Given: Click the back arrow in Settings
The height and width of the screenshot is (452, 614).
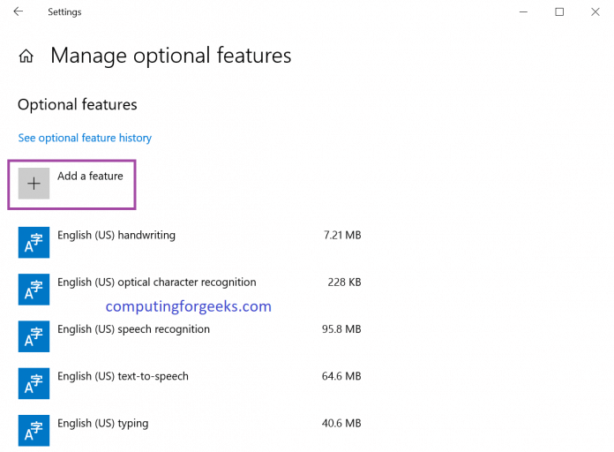Looking at the screenshot, I should pyautogui.click(x=19, y=12).
